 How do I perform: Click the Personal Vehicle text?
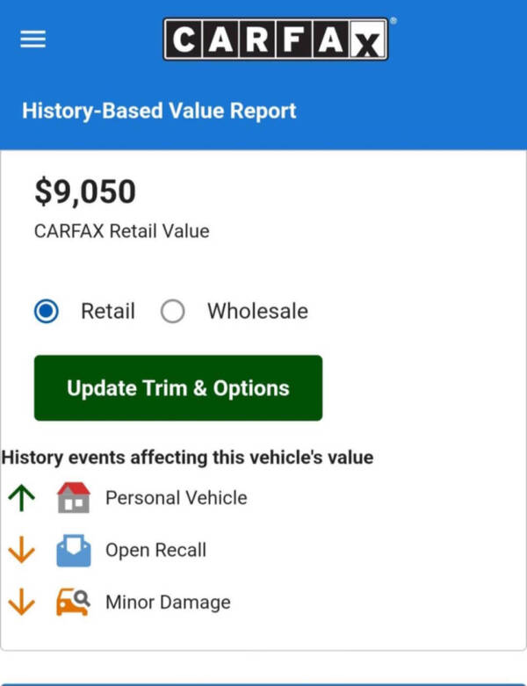(x=176, y=498)
